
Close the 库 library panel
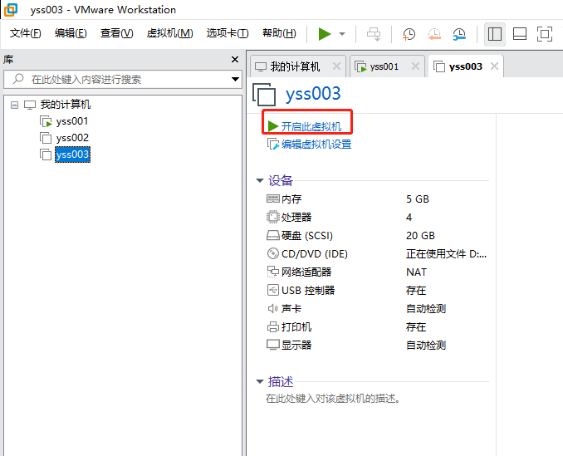(235, 59)
